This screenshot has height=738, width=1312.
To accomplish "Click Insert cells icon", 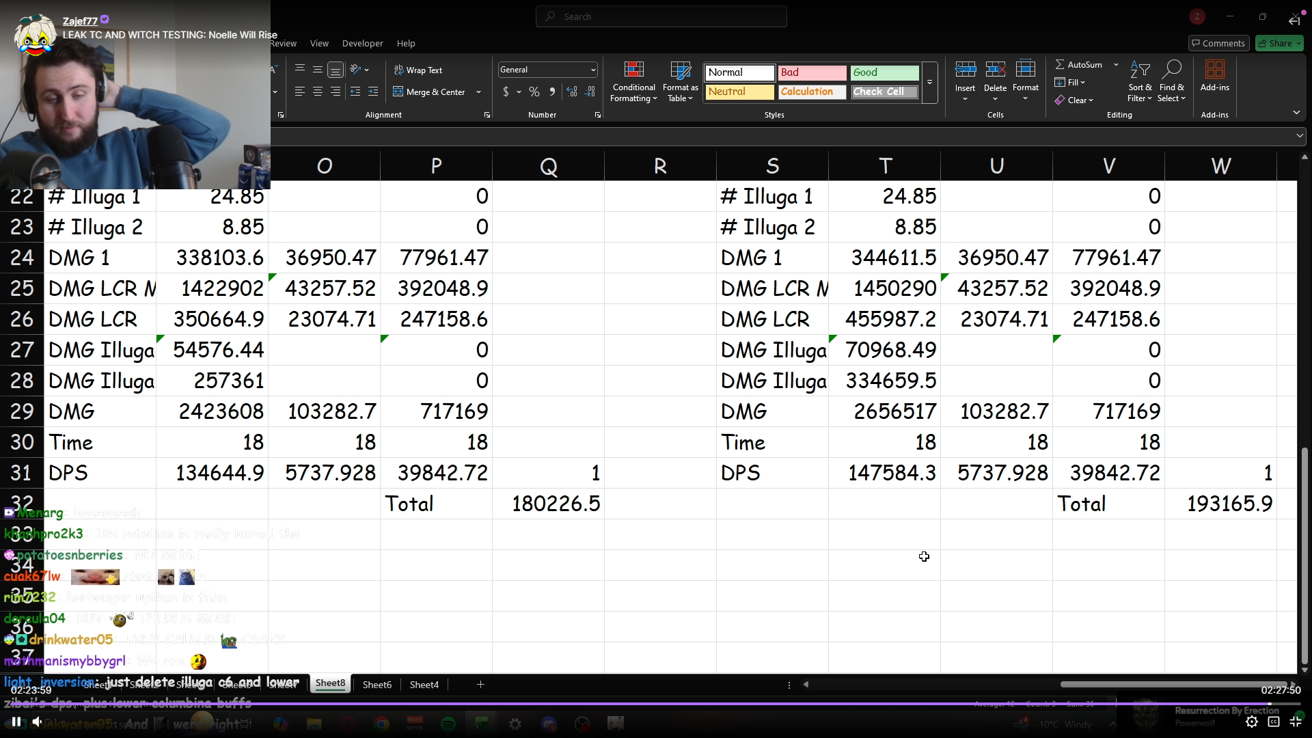I will (965, 70).
